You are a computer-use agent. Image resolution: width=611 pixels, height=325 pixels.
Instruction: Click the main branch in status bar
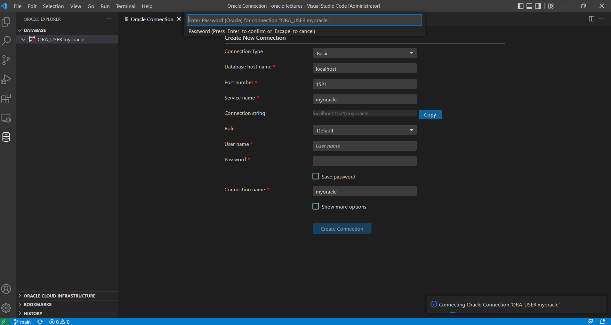(22, 322)
